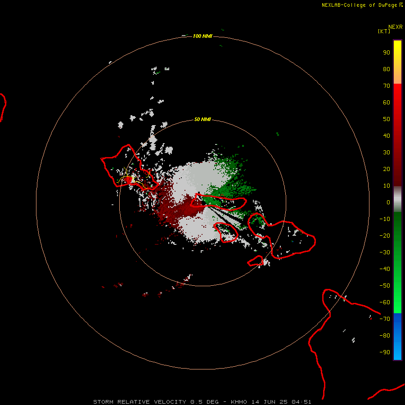Click the Storm Relative Velocity caption at bottom
The width and height of the screenshot is (405, 405).
202,402
